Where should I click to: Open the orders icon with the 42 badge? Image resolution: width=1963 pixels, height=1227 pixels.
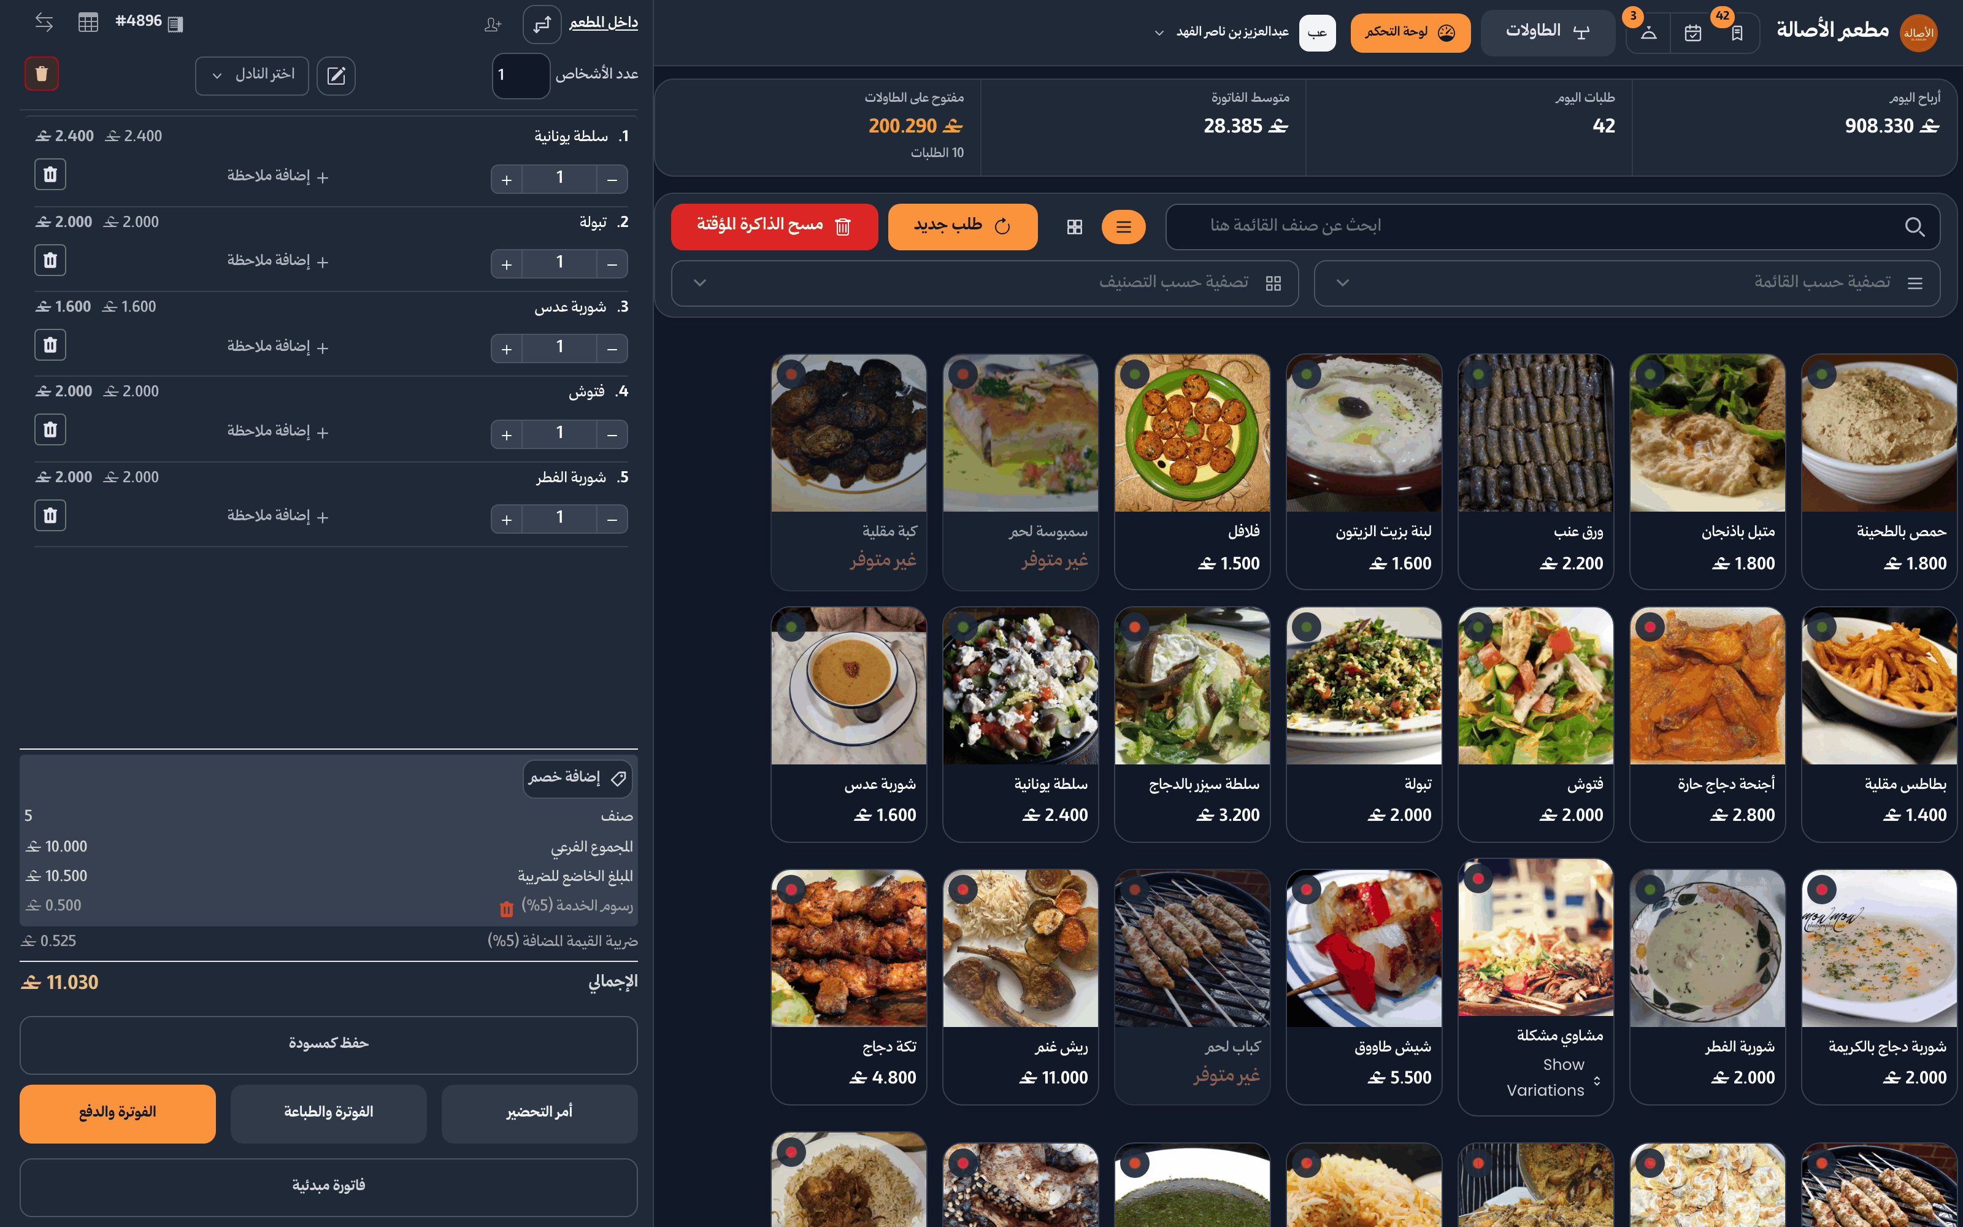click(x=1737, y=33)
